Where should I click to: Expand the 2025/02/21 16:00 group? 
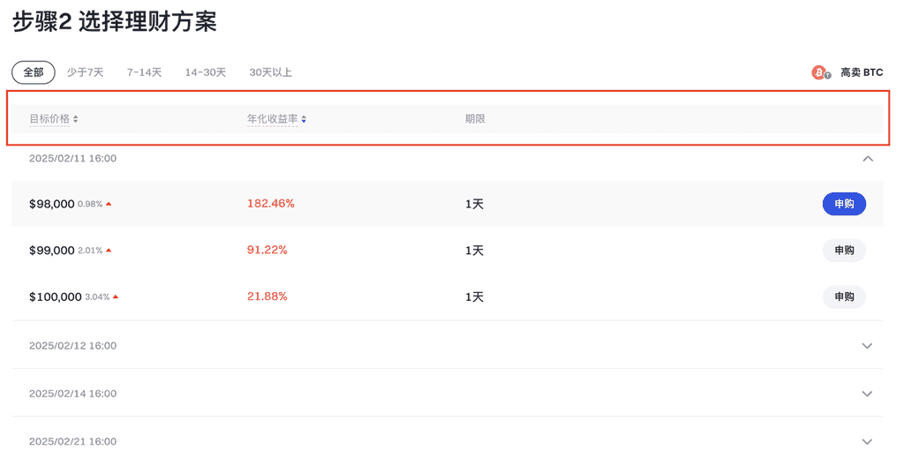(867, 441)
